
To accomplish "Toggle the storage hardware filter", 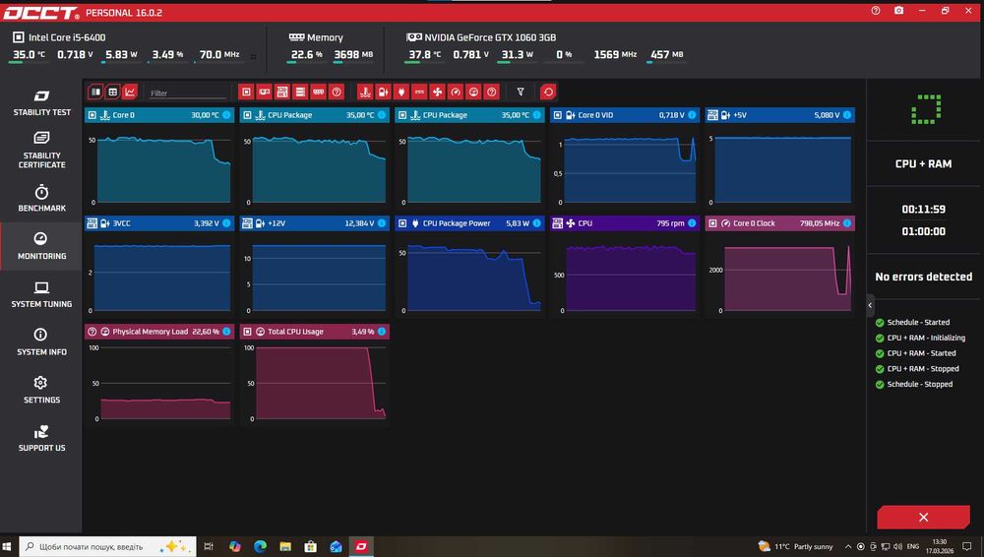I will 300,93.
